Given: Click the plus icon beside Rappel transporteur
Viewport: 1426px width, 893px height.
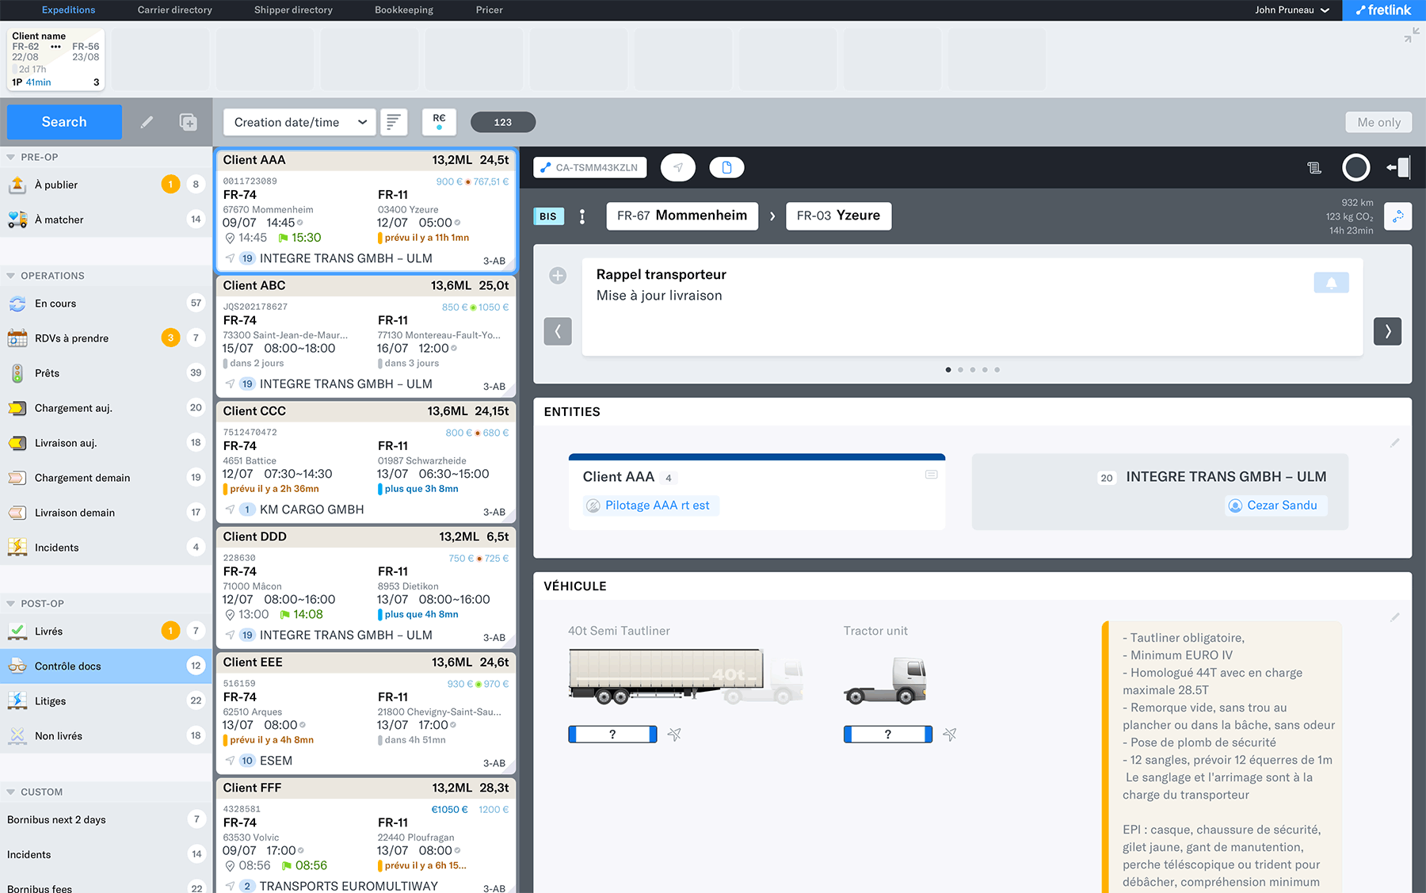Looking at the screenshot, I should [x=558, y=276].
